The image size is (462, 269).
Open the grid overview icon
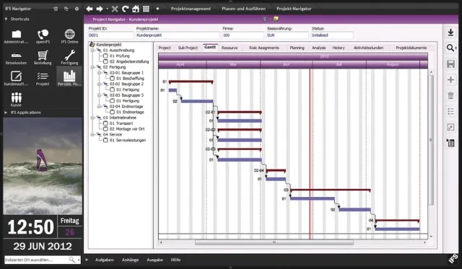146,9
